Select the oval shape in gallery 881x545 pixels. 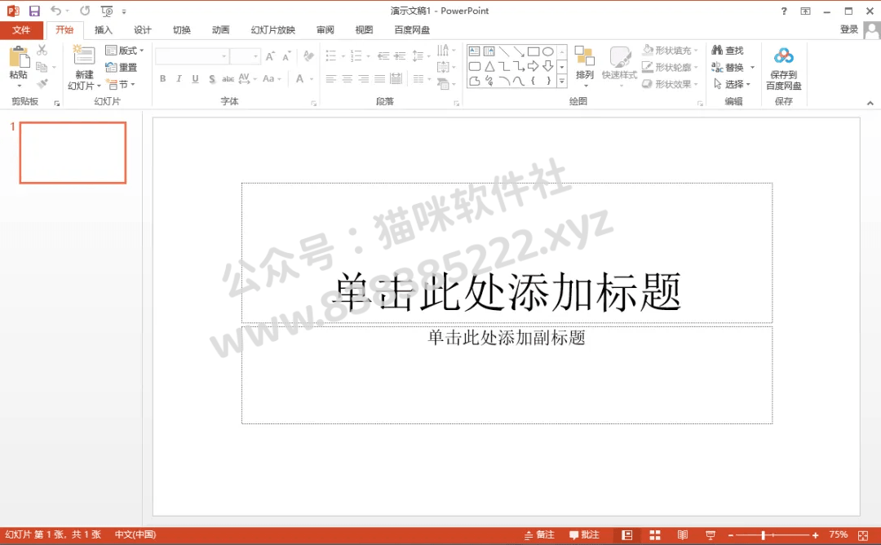pos(548,51)
